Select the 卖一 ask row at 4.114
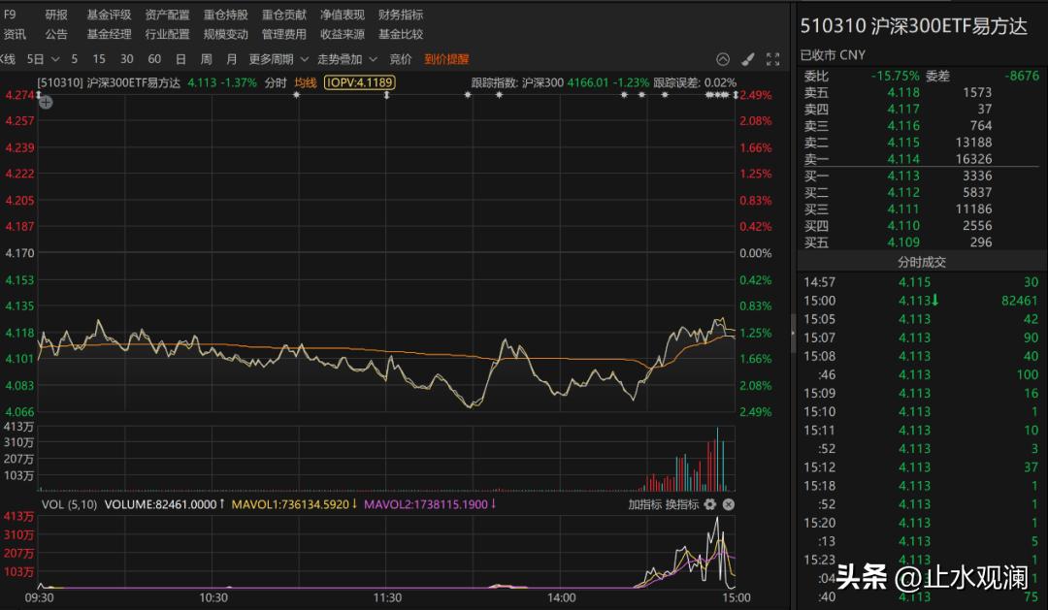Screen dimensions: 1048x610 point(922,159)
